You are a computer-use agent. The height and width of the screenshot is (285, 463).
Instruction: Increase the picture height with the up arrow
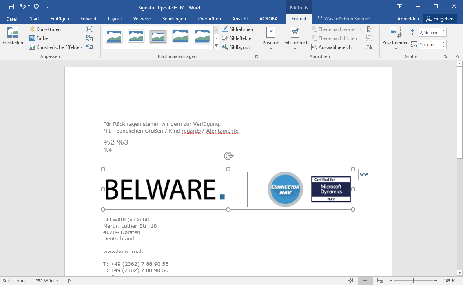[443, 31]
